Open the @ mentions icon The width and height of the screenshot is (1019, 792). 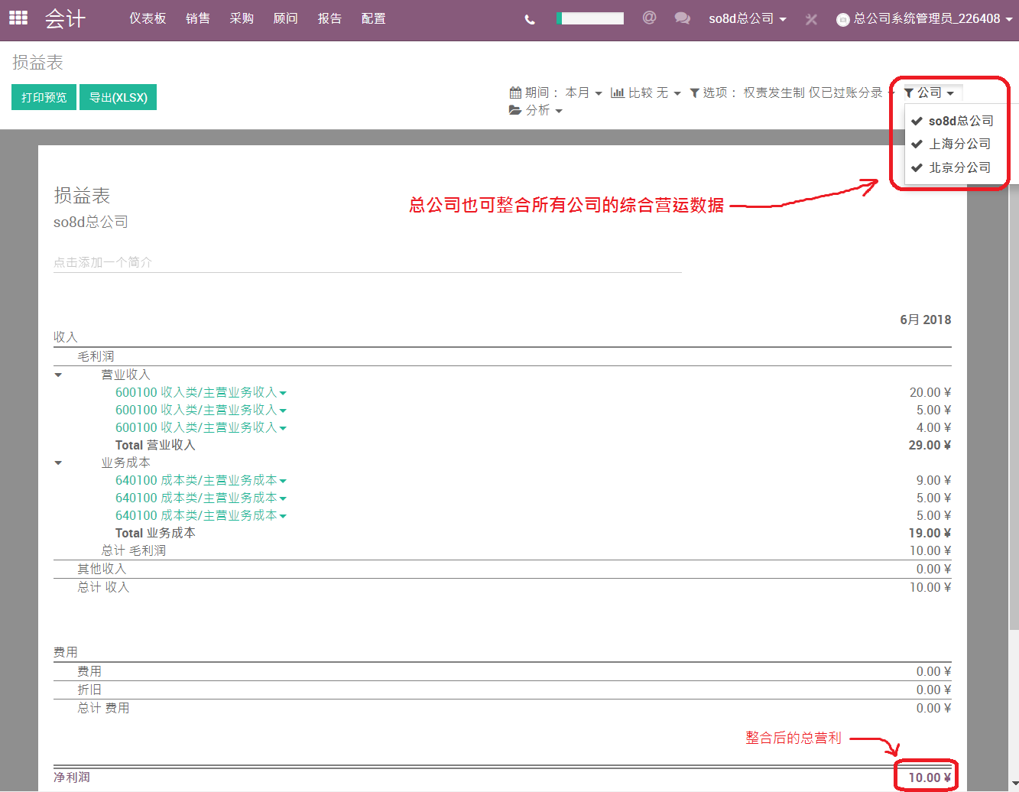coord(650,18)
